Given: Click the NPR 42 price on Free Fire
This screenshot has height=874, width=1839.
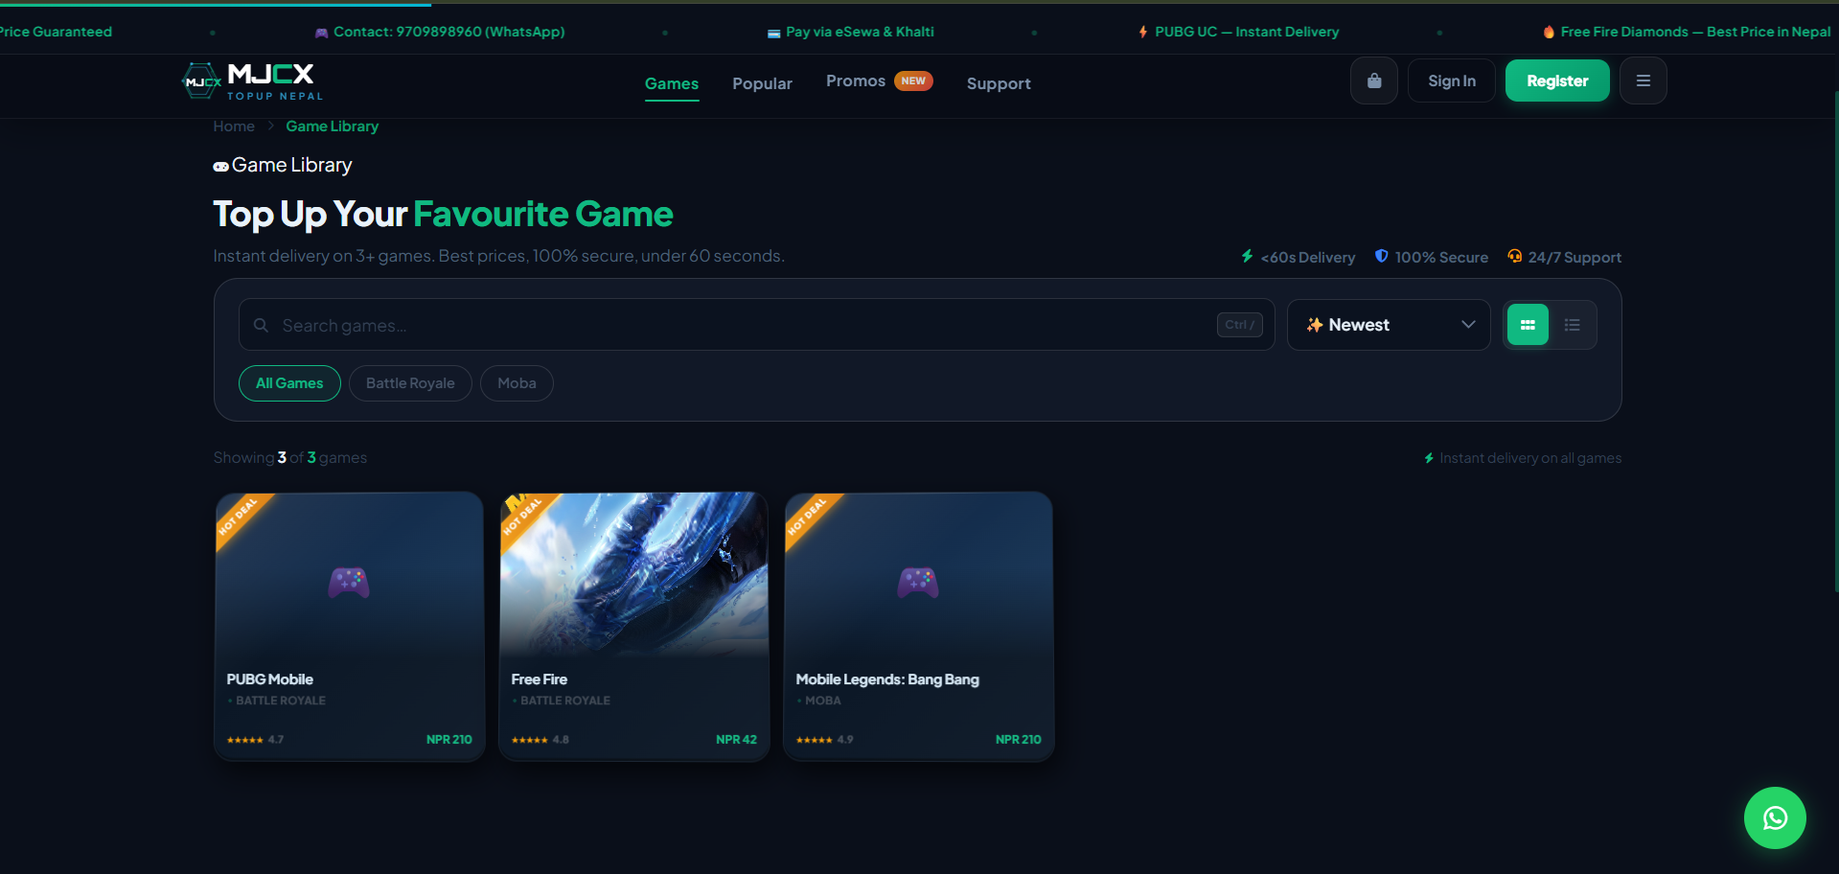Looking at the screenshot, I should click(736, 740).
